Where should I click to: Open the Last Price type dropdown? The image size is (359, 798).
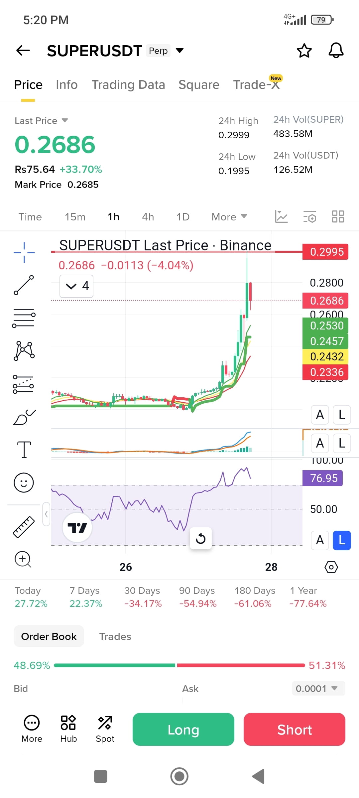(41, 121)
